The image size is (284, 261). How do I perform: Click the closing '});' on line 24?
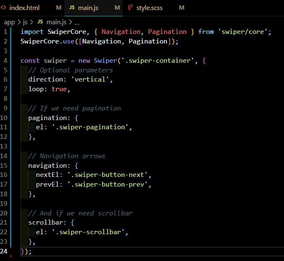[26, 251]
